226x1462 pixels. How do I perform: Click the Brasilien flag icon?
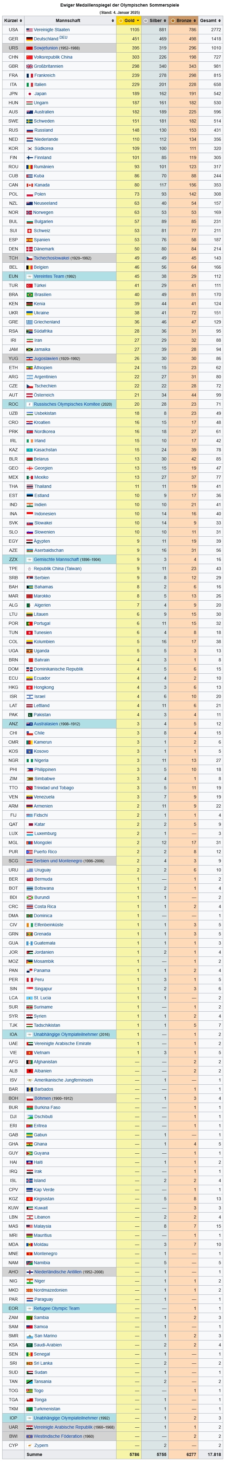pos(30,294)
